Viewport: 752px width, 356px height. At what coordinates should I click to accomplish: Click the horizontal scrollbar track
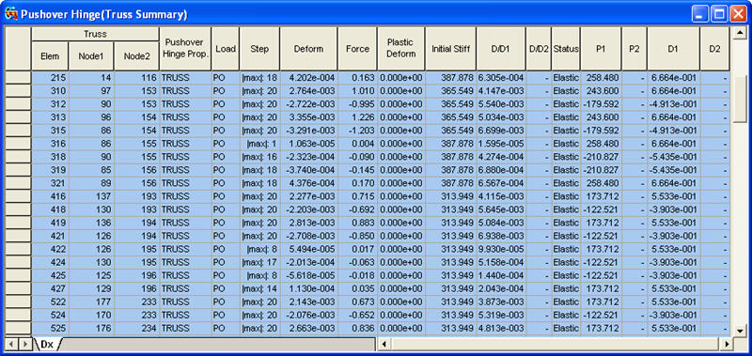(x=556, y=344)
